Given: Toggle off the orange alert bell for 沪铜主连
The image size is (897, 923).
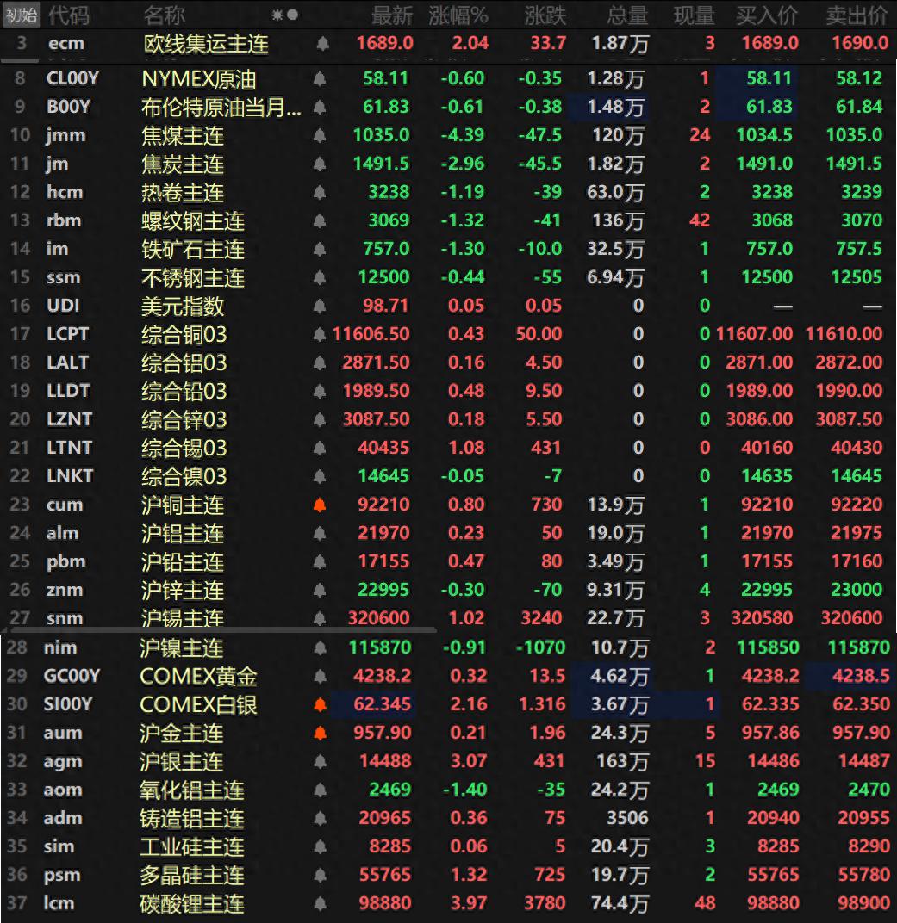Looking at the screenshot, I should tap(320, 505).
